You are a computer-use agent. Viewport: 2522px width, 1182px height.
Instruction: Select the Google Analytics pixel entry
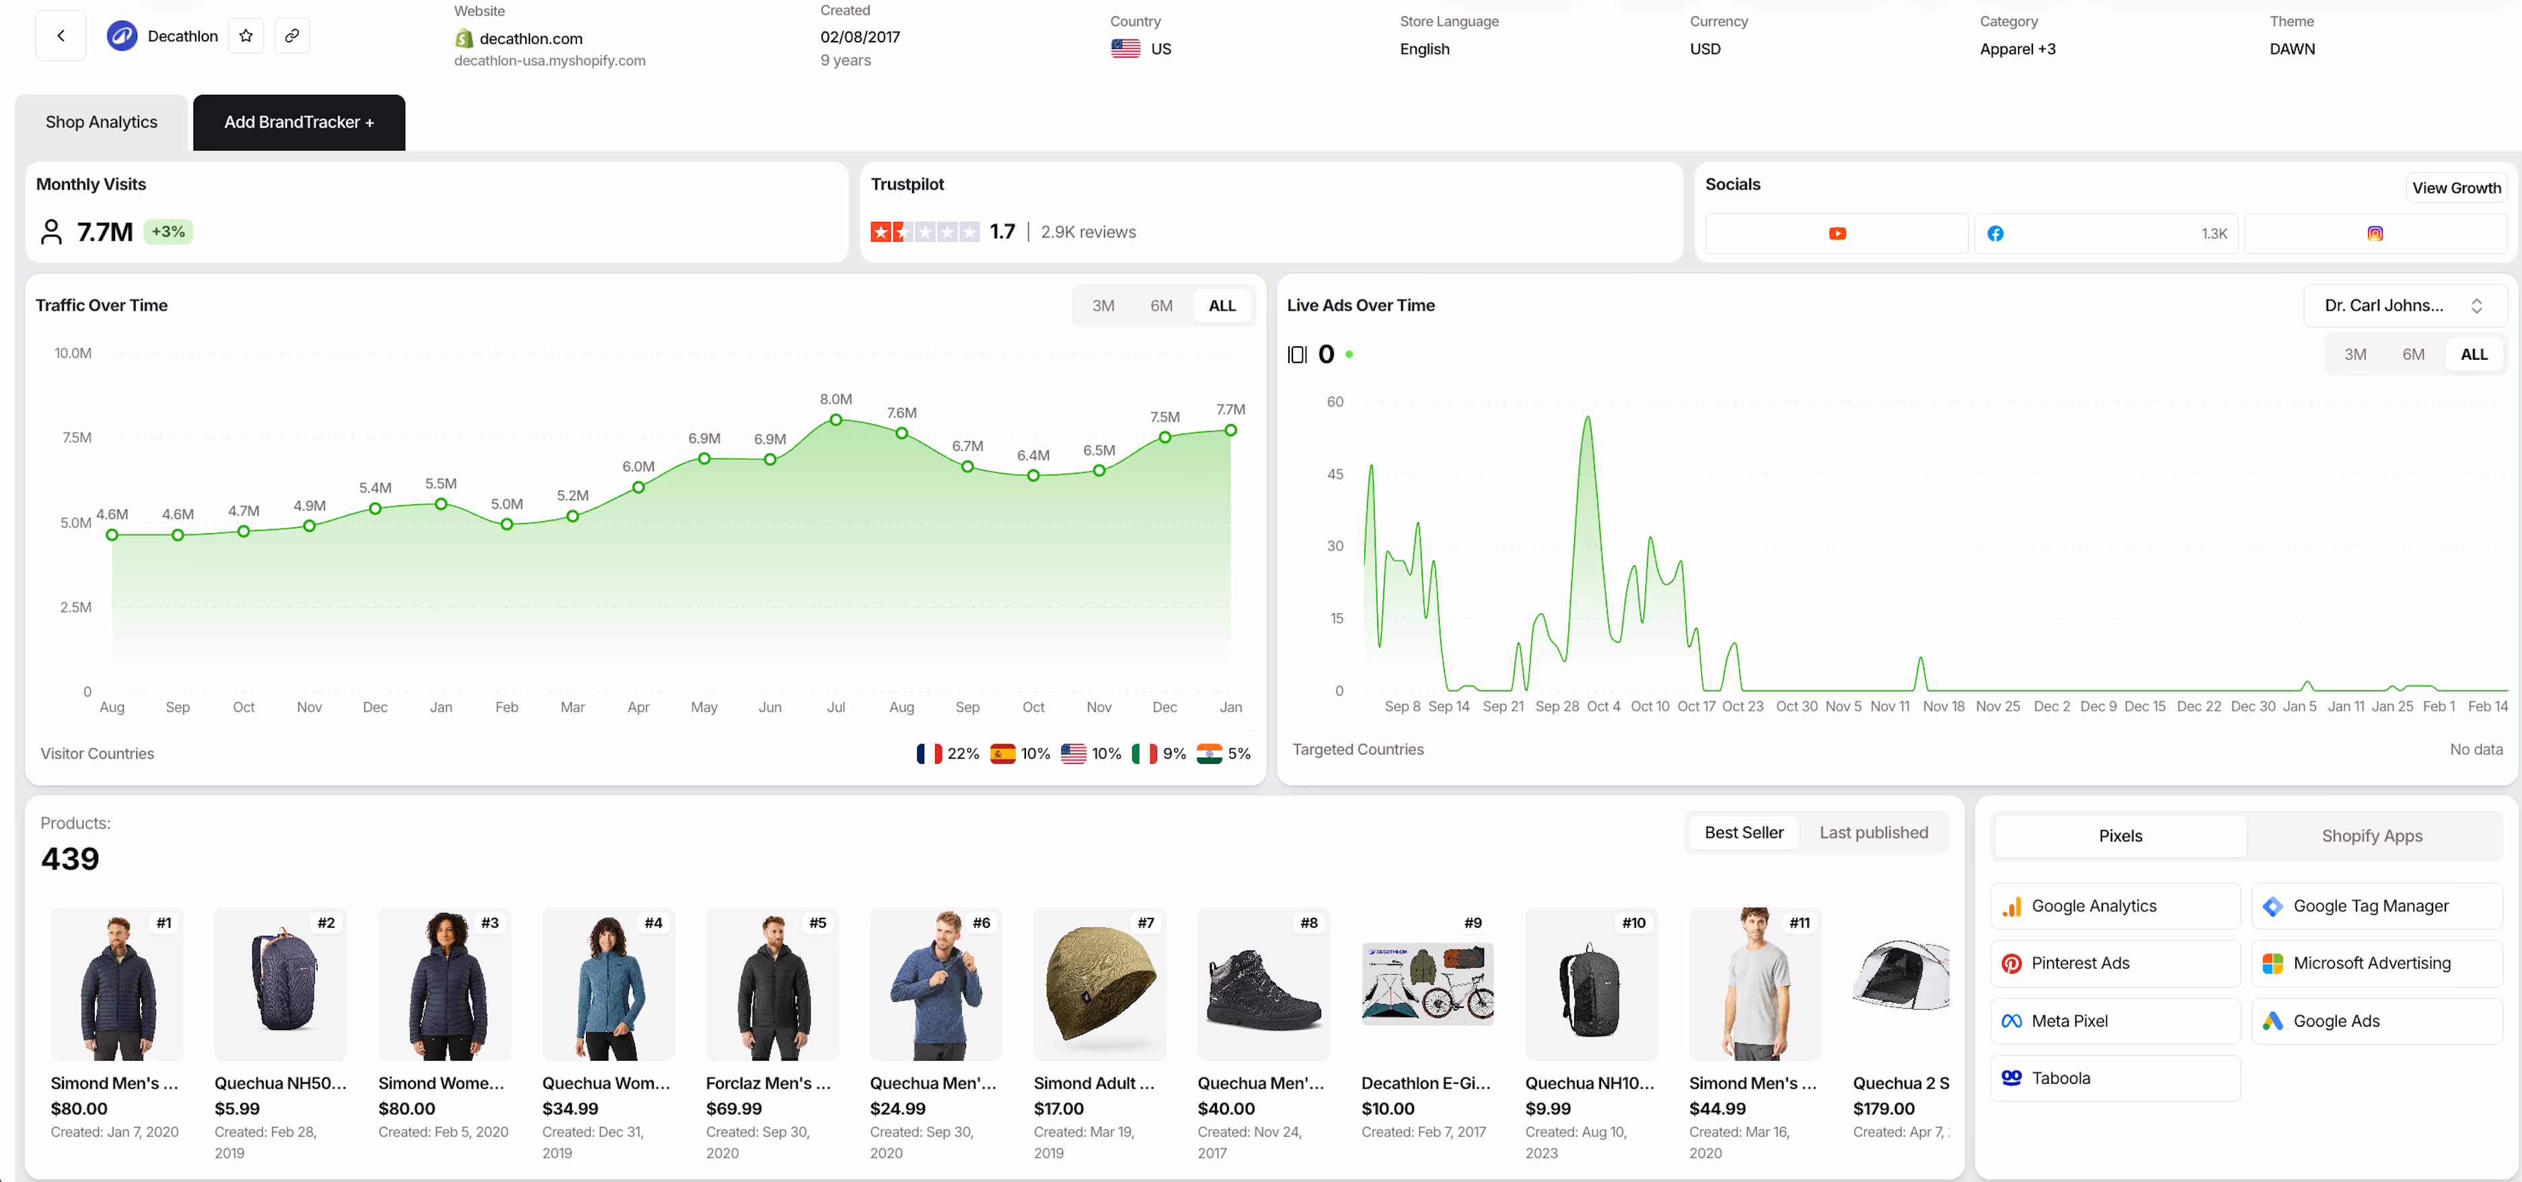point(2115,906)
